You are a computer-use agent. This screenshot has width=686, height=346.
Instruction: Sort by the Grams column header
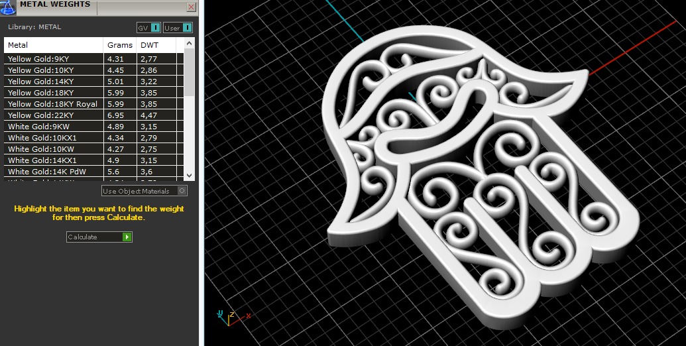click(120, 45)
